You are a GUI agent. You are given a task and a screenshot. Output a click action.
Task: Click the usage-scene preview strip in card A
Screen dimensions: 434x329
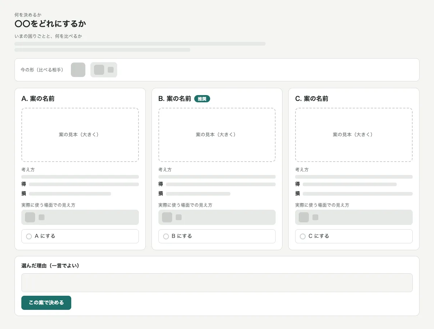80,217
